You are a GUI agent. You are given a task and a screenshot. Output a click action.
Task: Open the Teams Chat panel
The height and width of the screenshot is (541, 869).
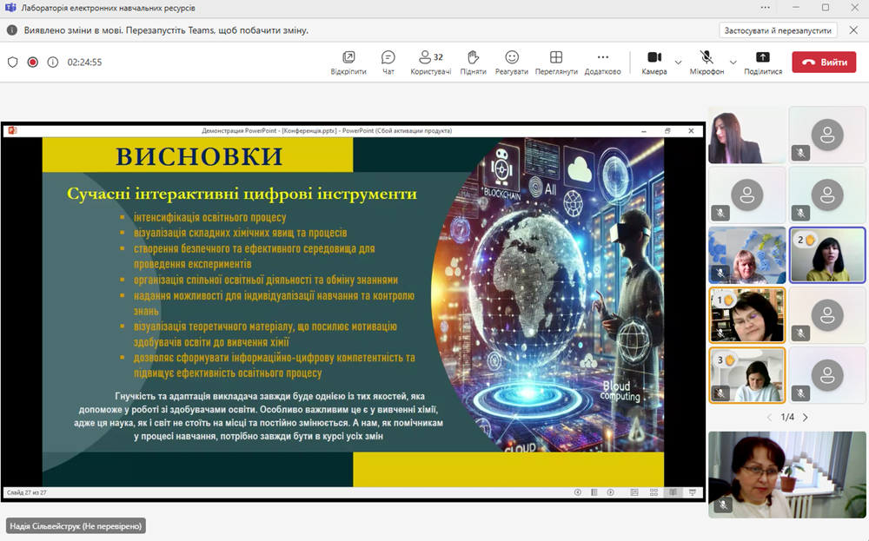387,61
